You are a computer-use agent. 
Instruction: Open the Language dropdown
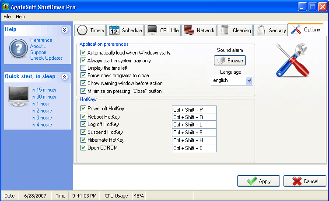coord(249,81)
